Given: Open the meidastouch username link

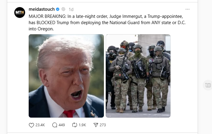Looking at the screenshot, I should coord(42,9).
